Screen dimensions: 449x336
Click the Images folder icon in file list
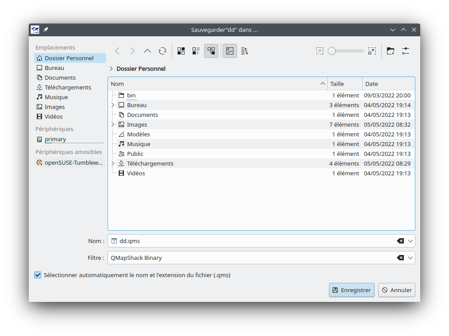pyautogui.click(x=121, y=124)
